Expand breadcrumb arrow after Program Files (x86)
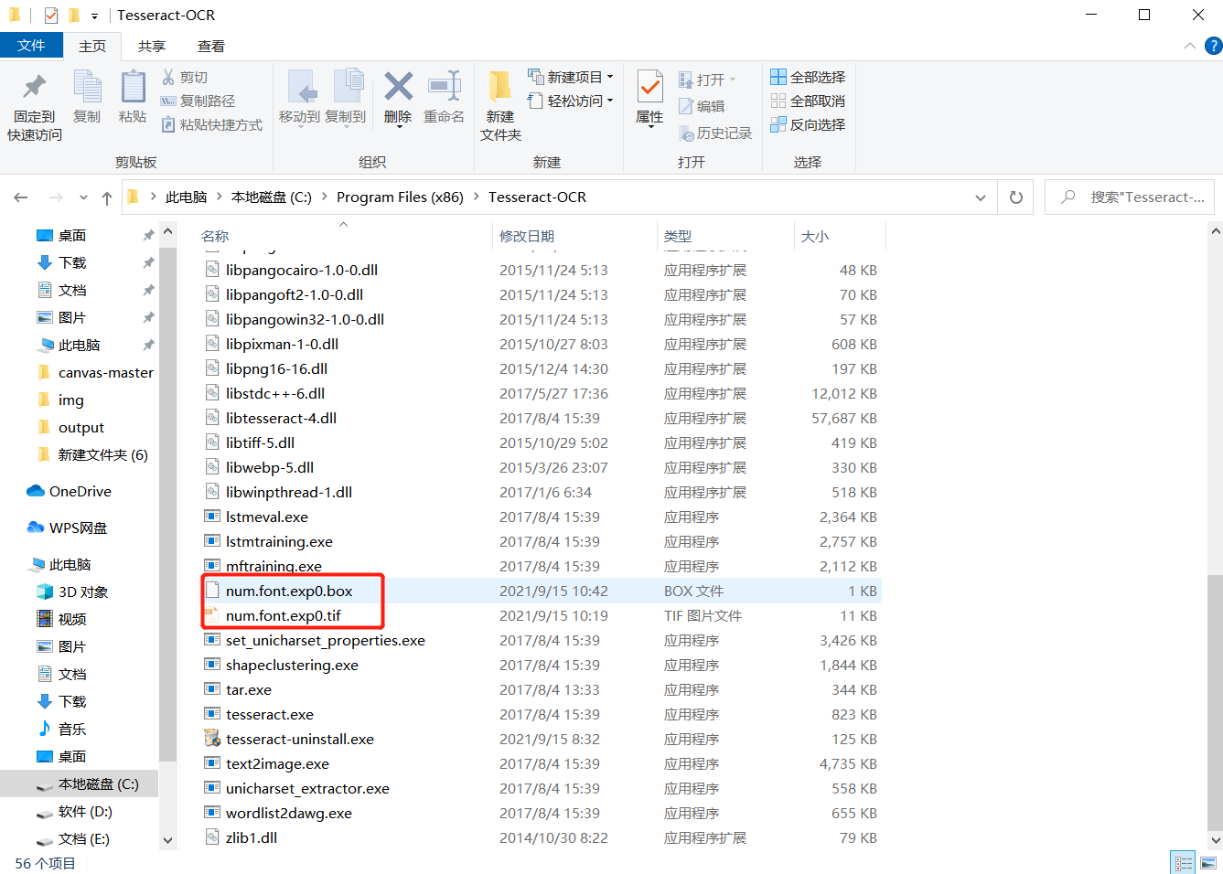The image size is (1223, 874). (x=477, y=197)
